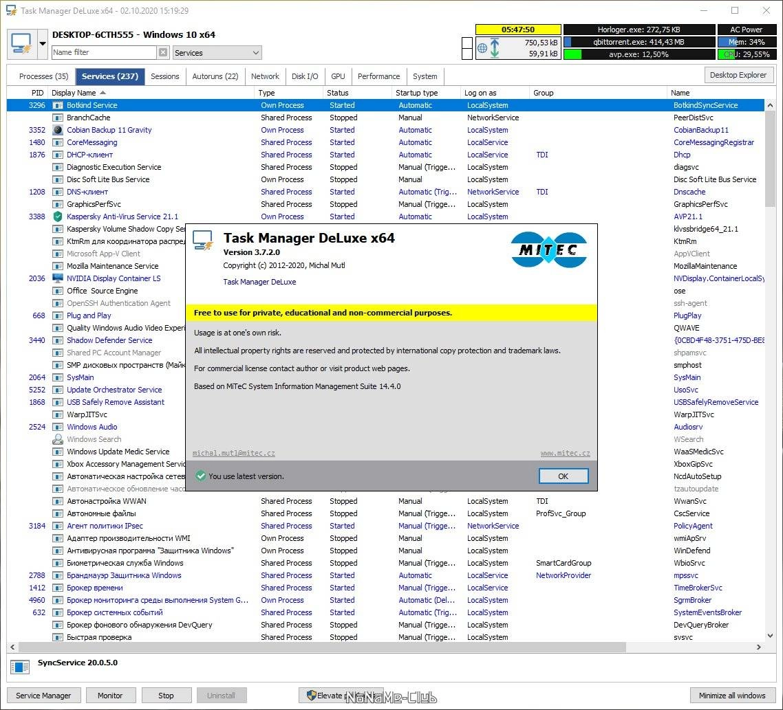Clear the Name filter with the X icon

(163, 52)
